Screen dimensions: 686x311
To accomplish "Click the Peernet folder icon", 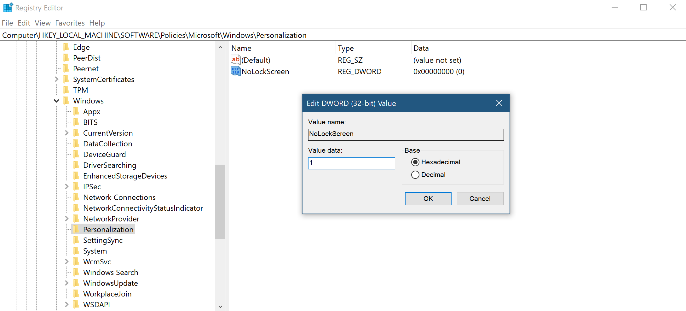I will tap(66, 69).
